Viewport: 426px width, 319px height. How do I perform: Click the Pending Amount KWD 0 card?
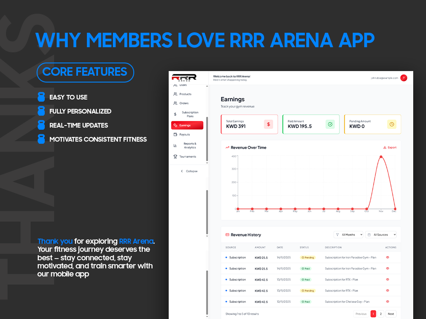click(373, 124)
